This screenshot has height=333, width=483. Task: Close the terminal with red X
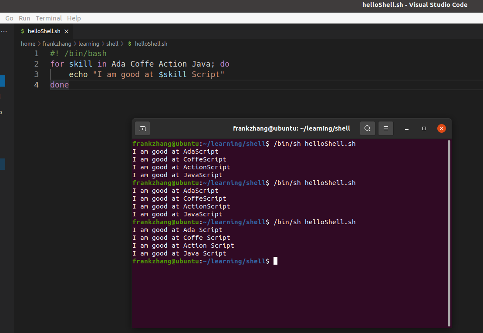click(x=441, y=129)
